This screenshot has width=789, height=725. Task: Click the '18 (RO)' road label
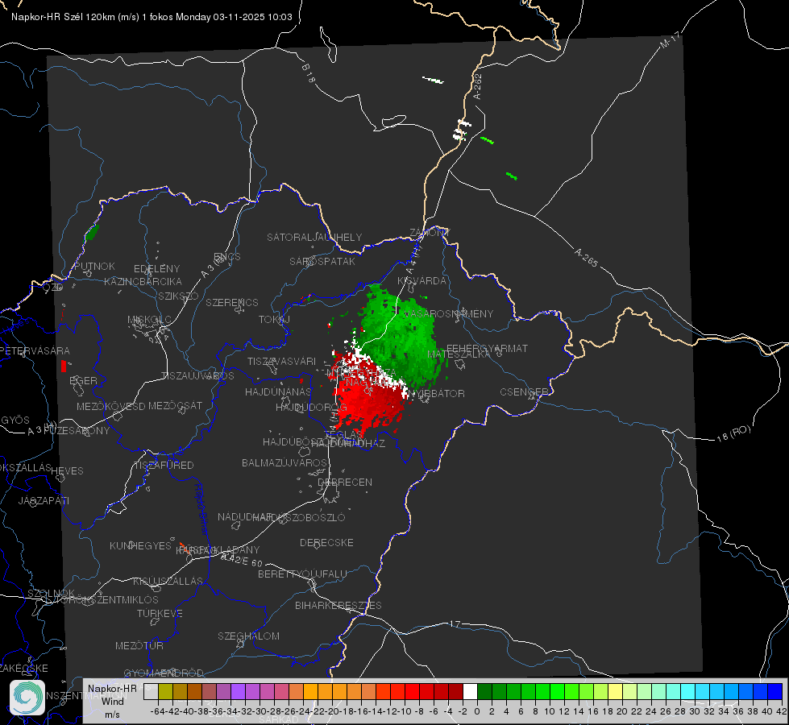[733, 433]
